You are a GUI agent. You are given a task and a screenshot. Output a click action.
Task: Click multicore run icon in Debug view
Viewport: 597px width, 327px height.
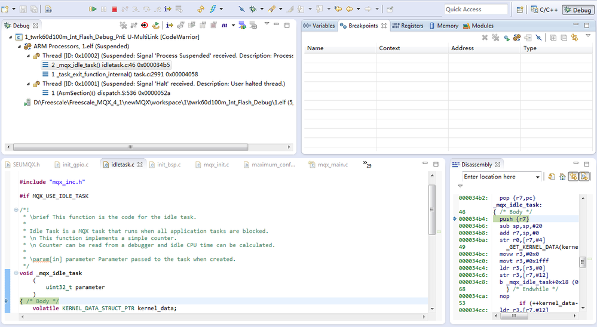click(242, 26)
